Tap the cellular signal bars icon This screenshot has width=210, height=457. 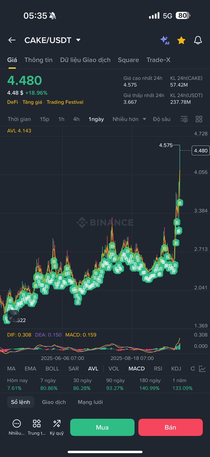click(x=154, y=16)
